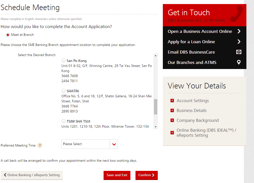This screenshot has width=254, height=183.
Task: Open the Company Background section label
Action: click(x=198, y=120)
